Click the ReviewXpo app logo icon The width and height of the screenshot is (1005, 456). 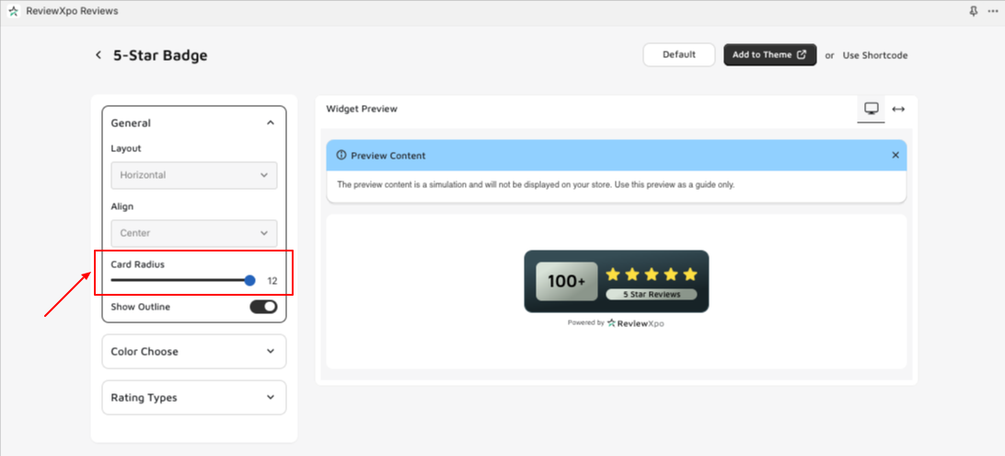(14, 12)
